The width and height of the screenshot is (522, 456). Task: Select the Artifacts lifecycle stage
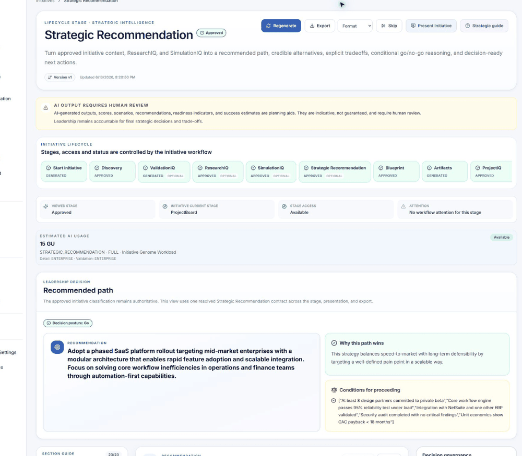click(445, 171)
